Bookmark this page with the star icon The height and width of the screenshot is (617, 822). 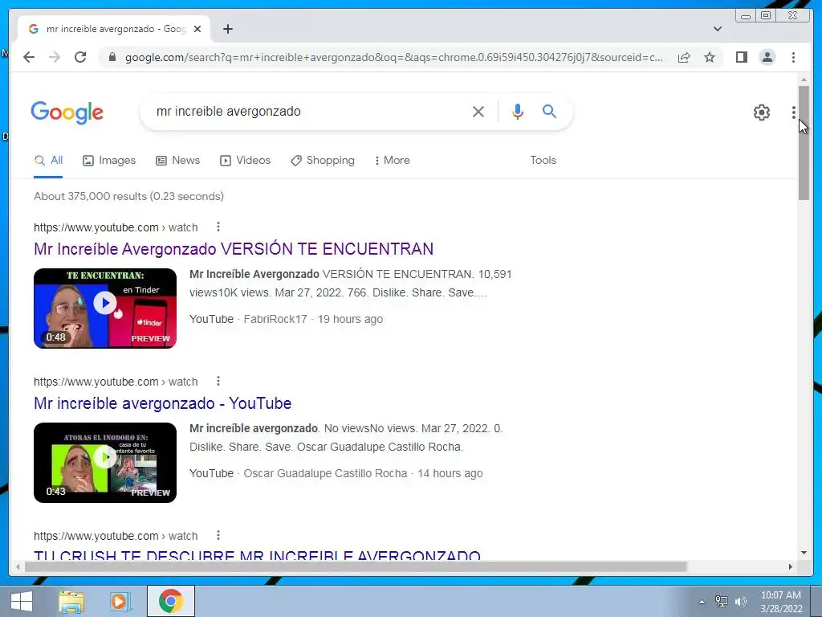point(710,57)
